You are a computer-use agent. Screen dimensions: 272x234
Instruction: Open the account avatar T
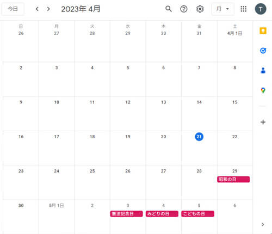pos(261,9)
